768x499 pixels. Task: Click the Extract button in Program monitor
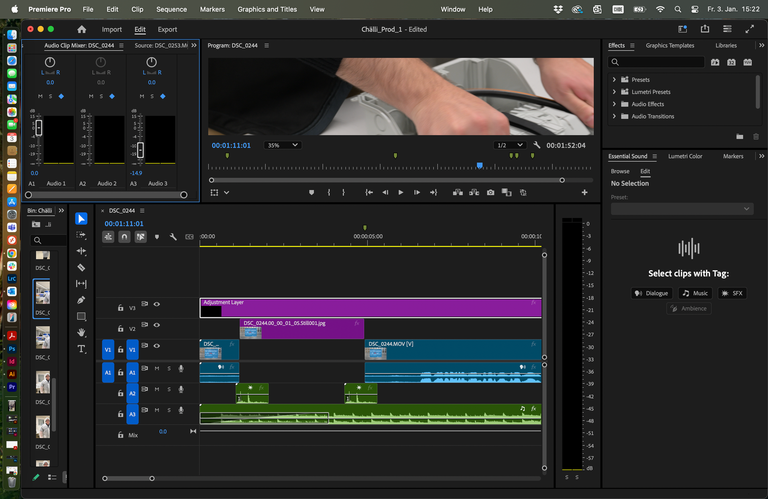pos(474,193)
